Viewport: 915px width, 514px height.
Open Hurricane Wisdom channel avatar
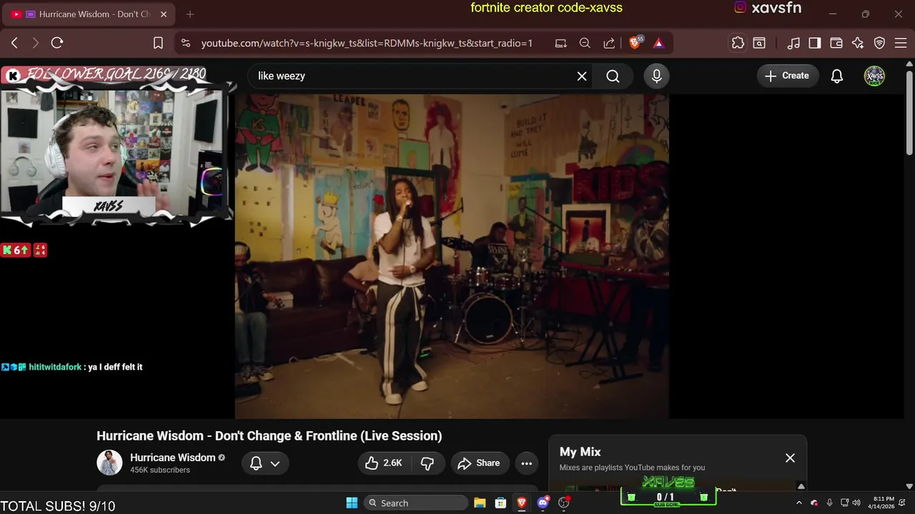[x=109, y=463]
